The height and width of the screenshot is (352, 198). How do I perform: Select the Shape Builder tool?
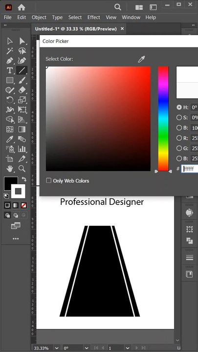coord(10,119)
